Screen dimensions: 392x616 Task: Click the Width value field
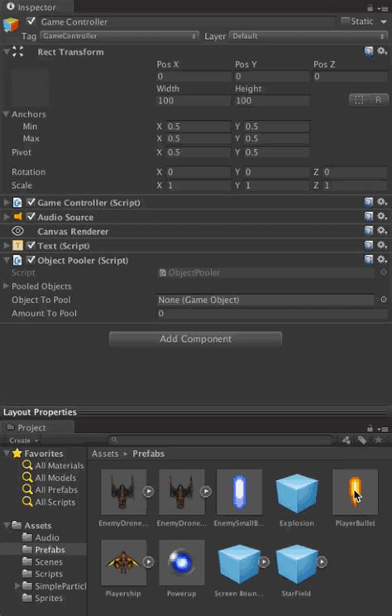194,100
